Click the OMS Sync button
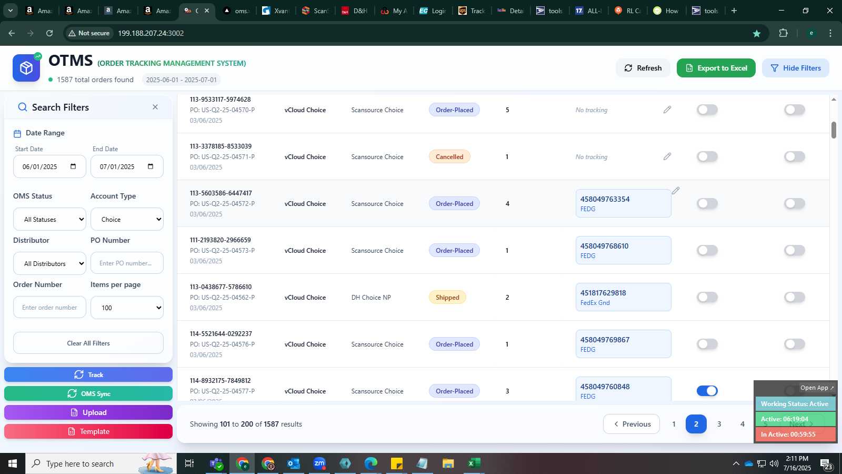The image size is (842, 474). 88,393
